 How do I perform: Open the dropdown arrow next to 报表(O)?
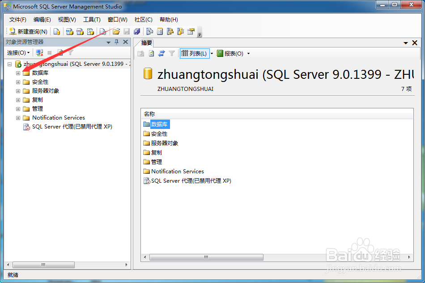point(248,53)
